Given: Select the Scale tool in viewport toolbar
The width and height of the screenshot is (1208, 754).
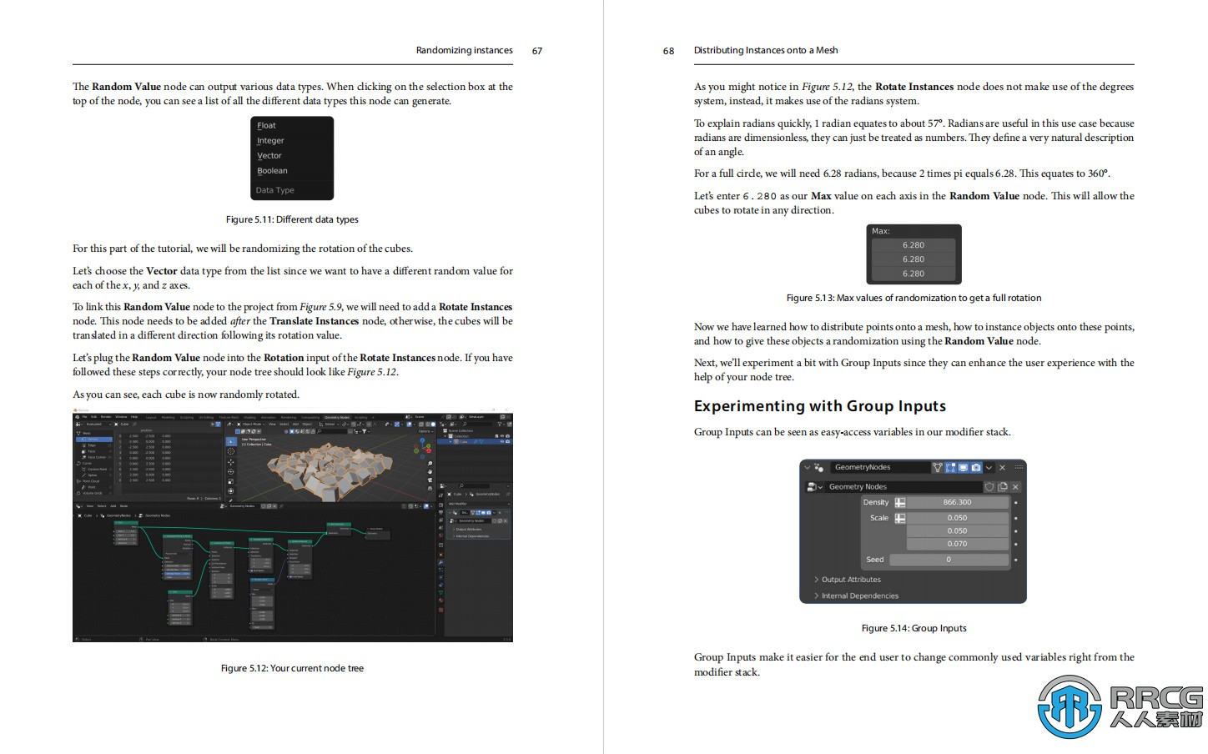Looking at the screenshot, I should pos(231,481).
